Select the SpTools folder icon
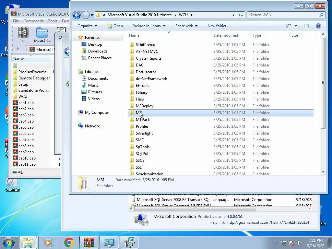The height and width of the screenshot is (249, 332). click(132, 147)
